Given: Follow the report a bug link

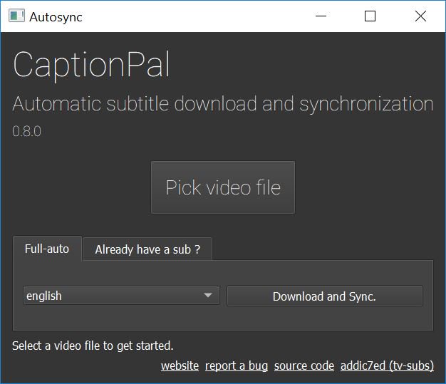Looking at the screenshot, I should point(237,365).
